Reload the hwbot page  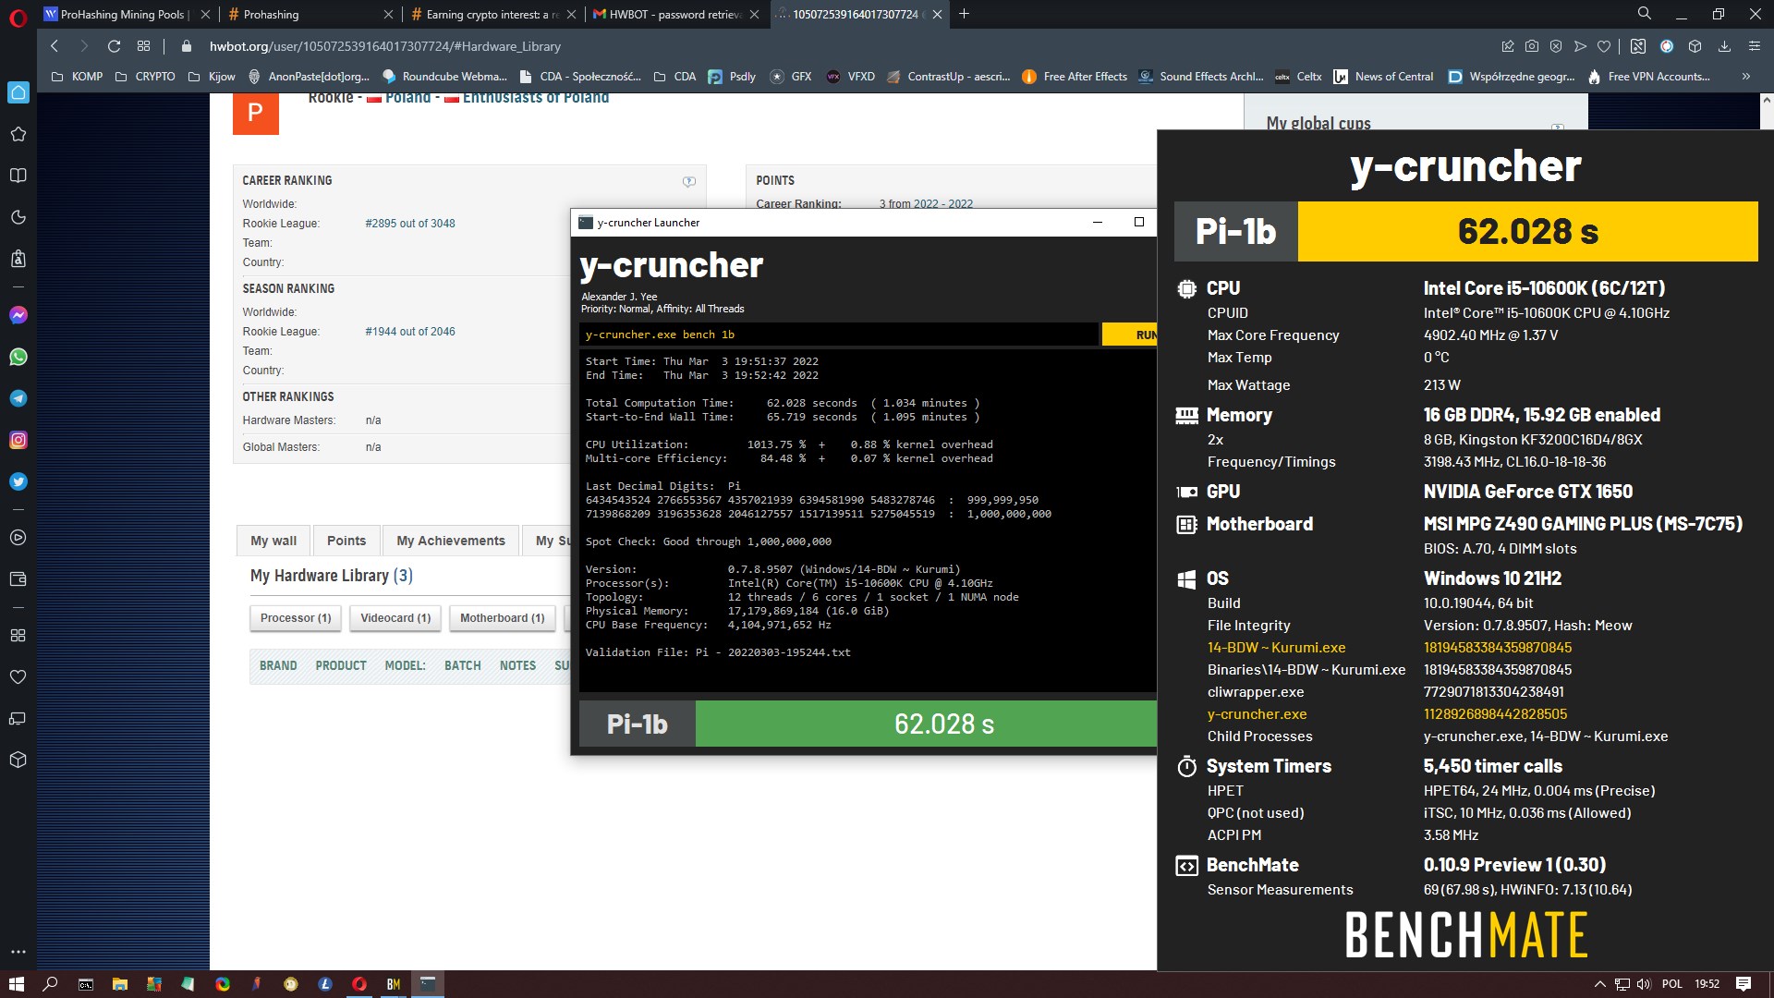pos(114,46)
